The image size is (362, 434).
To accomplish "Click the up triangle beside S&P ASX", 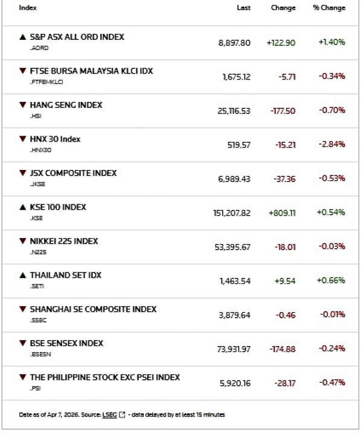I will [x=23, y=37].
